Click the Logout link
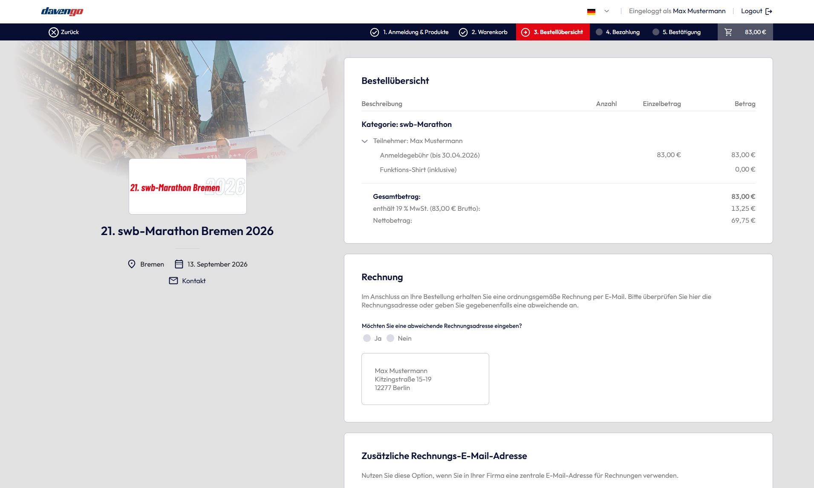The image size is (814, 488). 756,11
